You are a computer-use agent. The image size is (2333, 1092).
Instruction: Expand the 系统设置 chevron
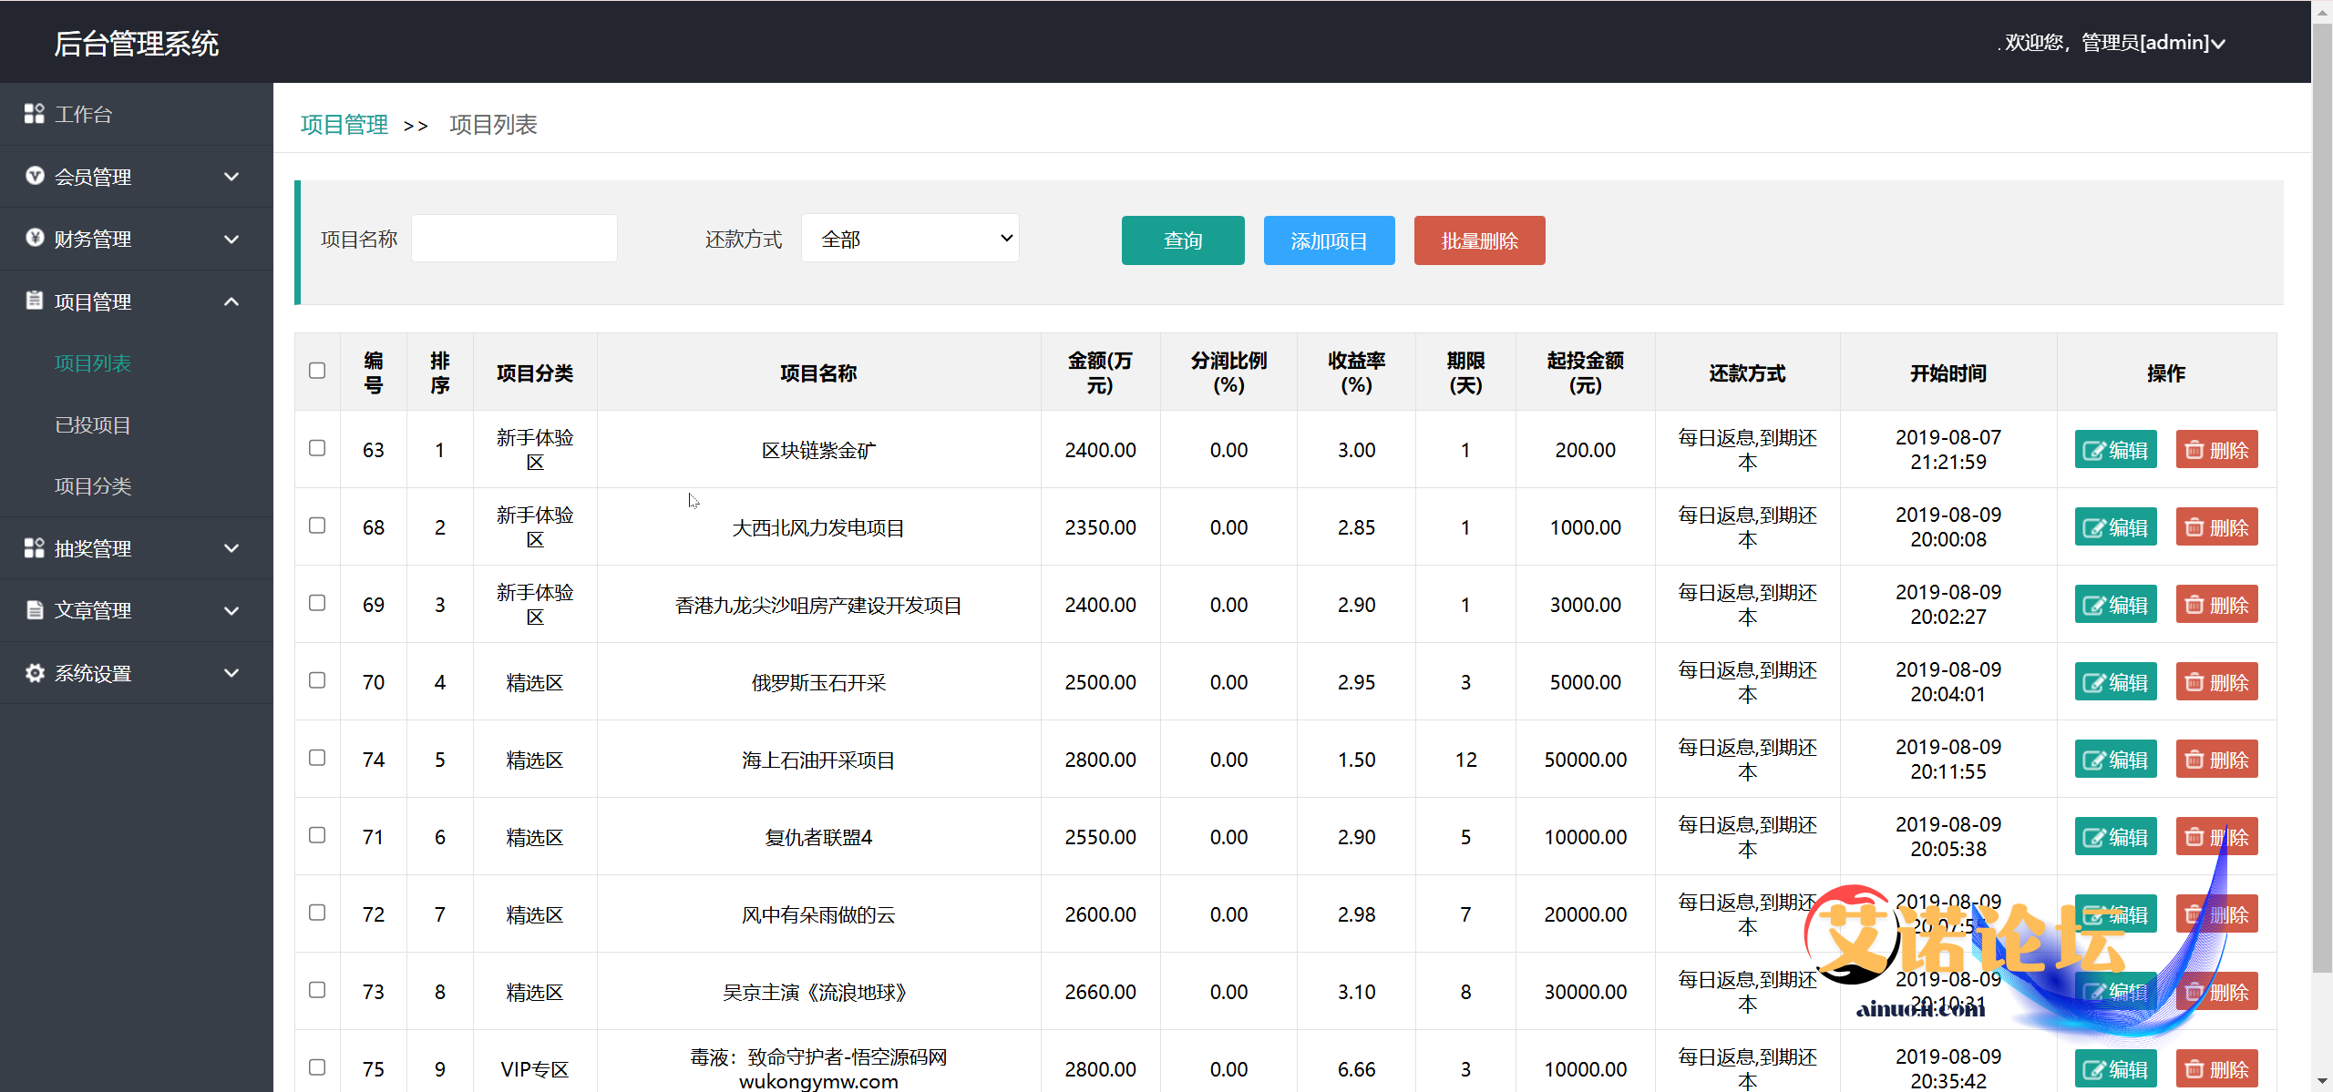(x=231, y=673)
